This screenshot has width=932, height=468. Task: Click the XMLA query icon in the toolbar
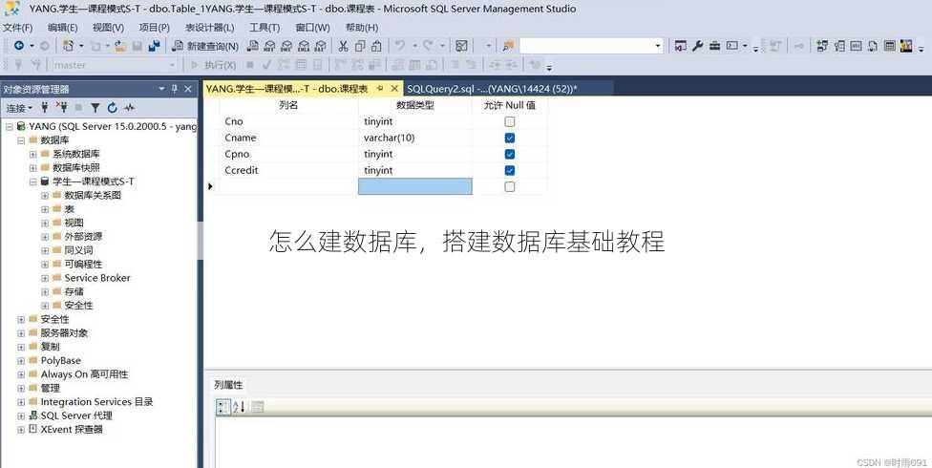(x=304, y=46)
